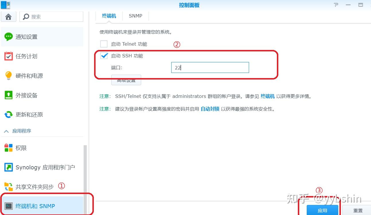371x215 pixels.
Task: Click the 应用 button to save
Action: pos(322,210)
